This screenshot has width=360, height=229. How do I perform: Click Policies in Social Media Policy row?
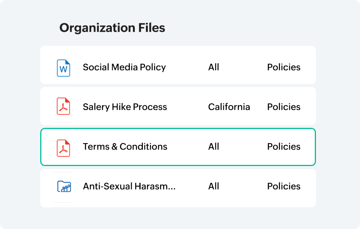[283, 67]
